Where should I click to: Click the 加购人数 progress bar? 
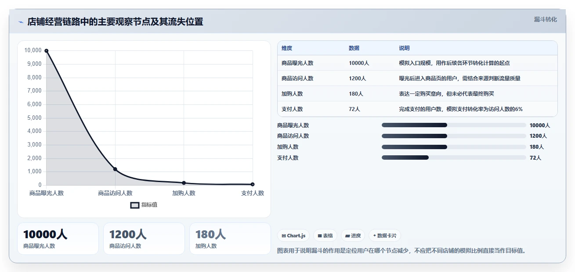454,147
